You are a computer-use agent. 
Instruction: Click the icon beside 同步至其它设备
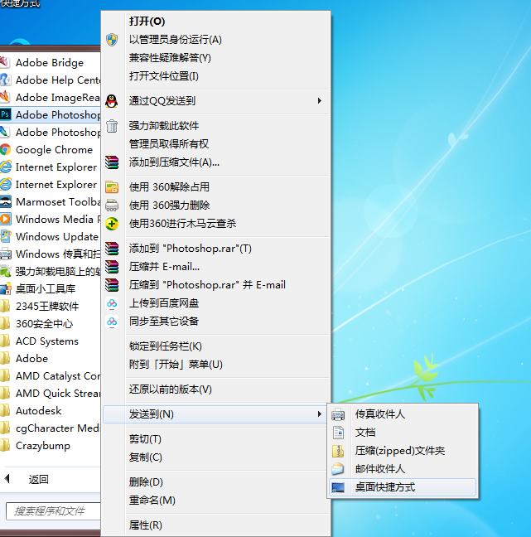click(x=112, y=322)
